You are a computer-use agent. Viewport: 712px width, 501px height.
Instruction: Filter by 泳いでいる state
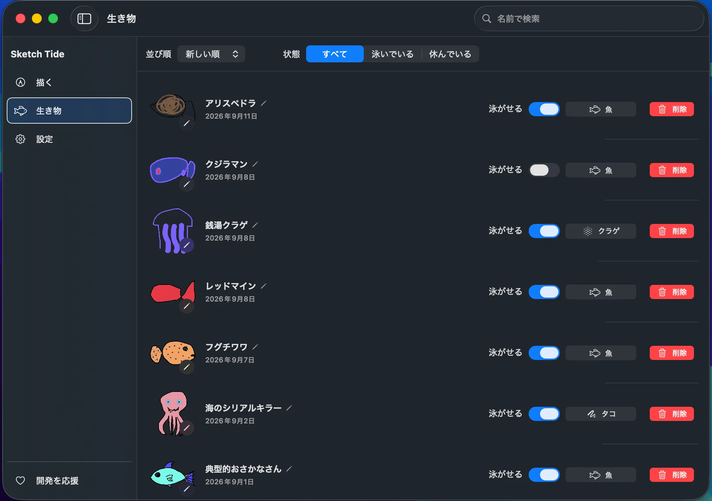(x=392, y=54)
